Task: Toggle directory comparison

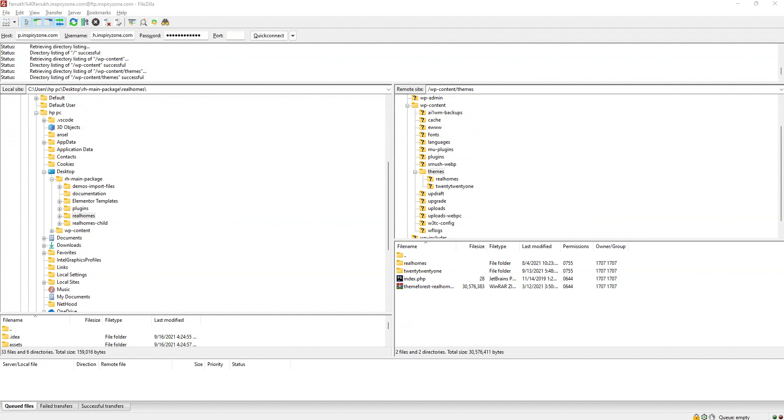Action: (143, 22)
